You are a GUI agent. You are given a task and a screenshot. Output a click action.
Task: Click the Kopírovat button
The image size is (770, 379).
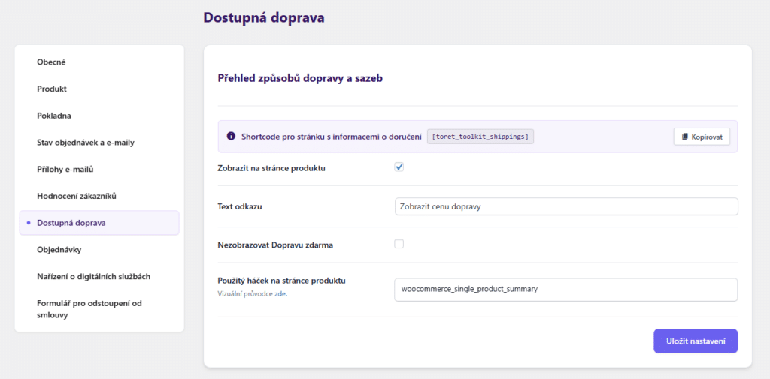[702, 137]
